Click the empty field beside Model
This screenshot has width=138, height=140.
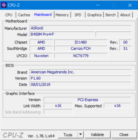(114, 34)
